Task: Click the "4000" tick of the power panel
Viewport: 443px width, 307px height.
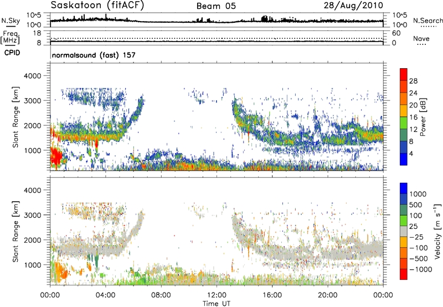Action: coord(33,75)
